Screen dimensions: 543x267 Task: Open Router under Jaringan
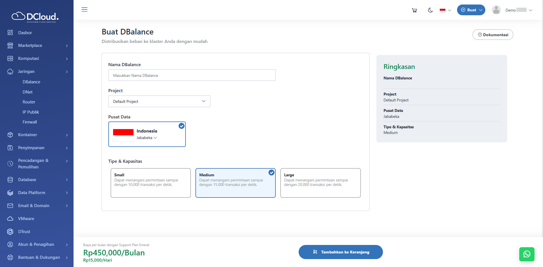pos(29,102)
